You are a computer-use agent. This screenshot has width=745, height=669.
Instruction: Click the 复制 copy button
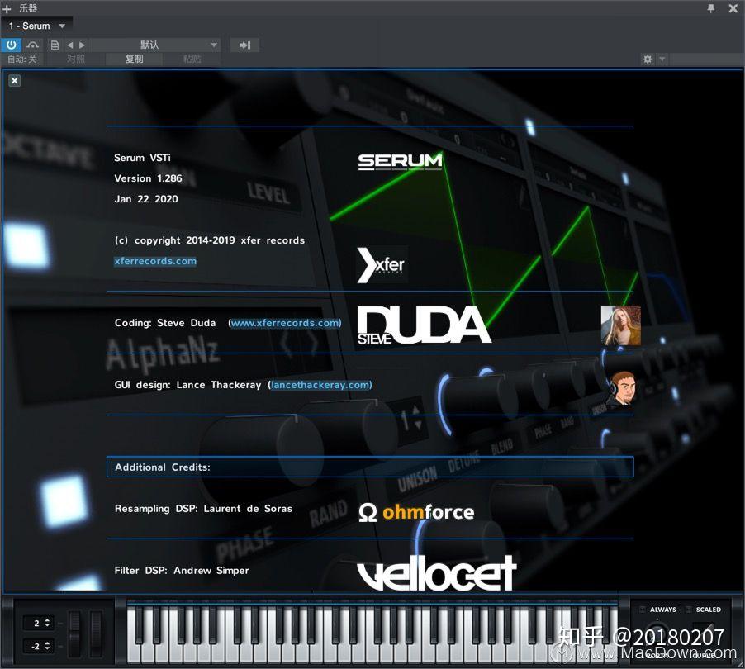(x=134, y=59)
